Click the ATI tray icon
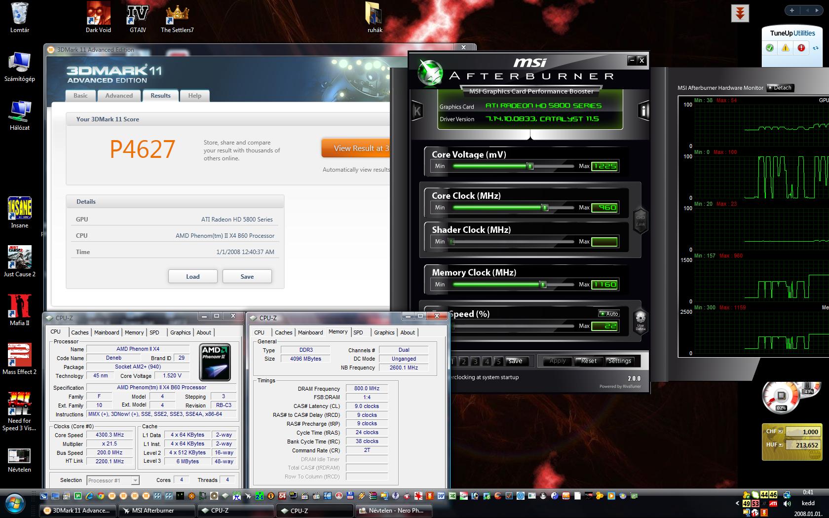829x518 pixels. pos(773,504)
